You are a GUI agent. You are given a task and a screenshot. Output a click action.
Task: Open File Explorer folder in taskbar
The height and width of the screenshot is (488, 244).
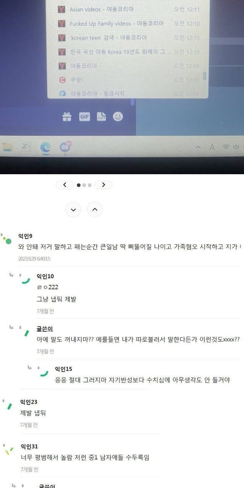tap(7, 148)
